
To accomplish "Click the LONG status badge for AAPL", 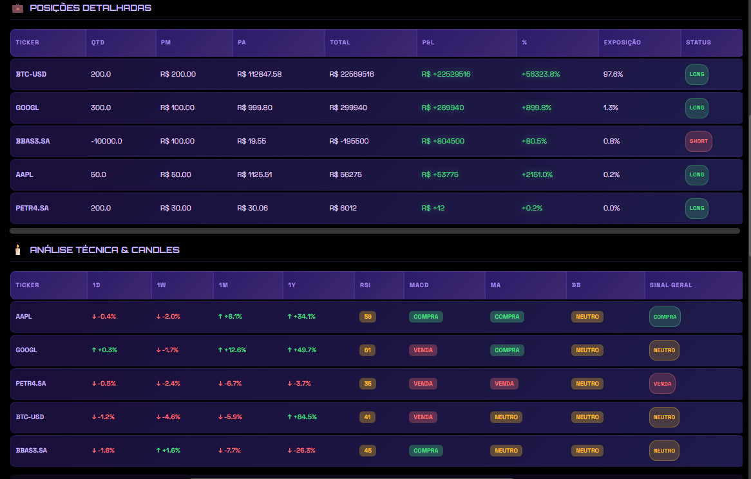I will [696, 174].
